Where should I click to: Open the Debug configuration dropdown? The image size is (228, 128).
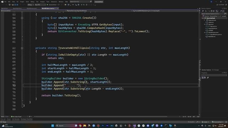pyautogui.click(x=31, y=5)
